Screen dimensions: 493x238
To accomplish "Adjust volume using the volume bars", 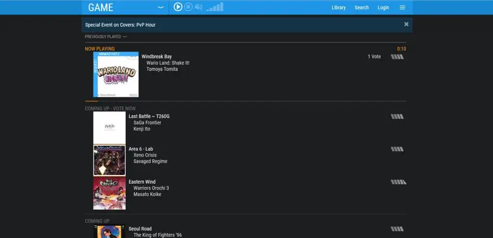I will (215, 7).
